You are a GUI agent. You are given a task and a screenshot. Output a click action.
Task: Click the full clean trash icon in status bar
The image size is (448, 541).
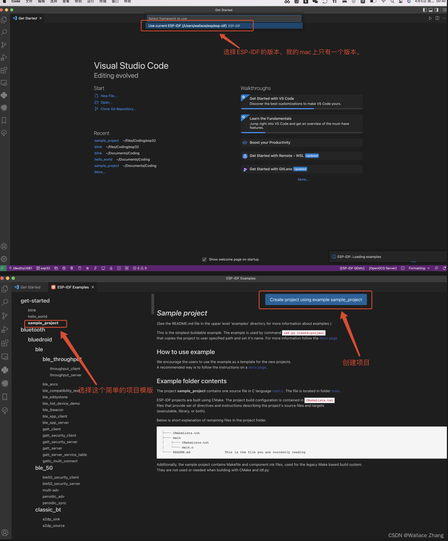[x=72, y=268]
